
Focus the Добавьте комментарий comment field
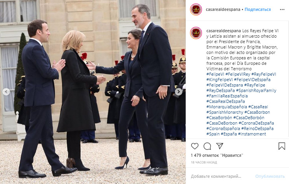(221, 176)
